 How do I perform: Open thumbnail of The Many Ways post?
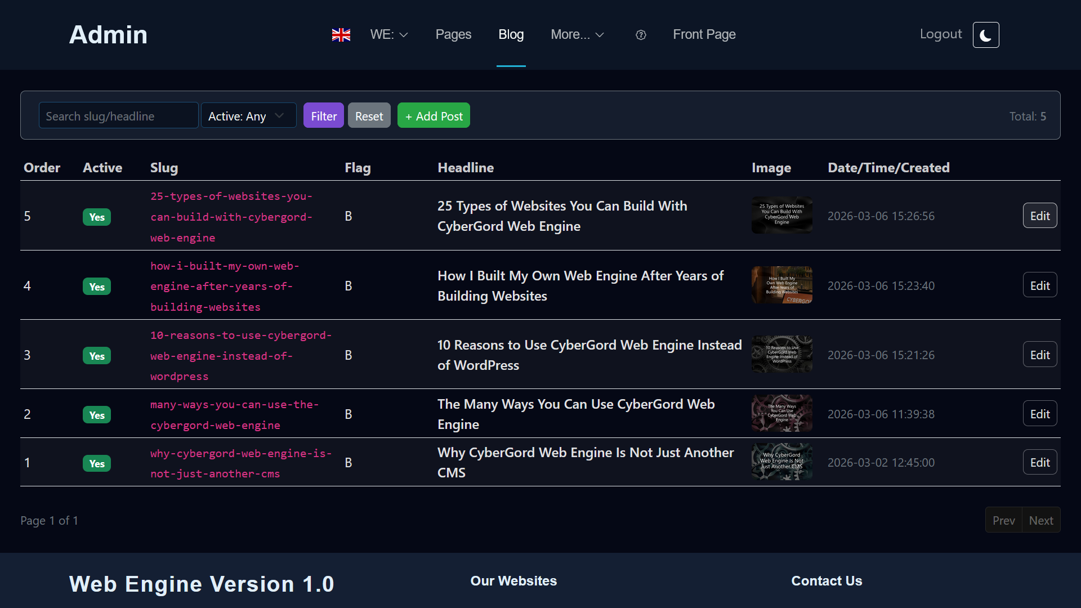[782, 413]
